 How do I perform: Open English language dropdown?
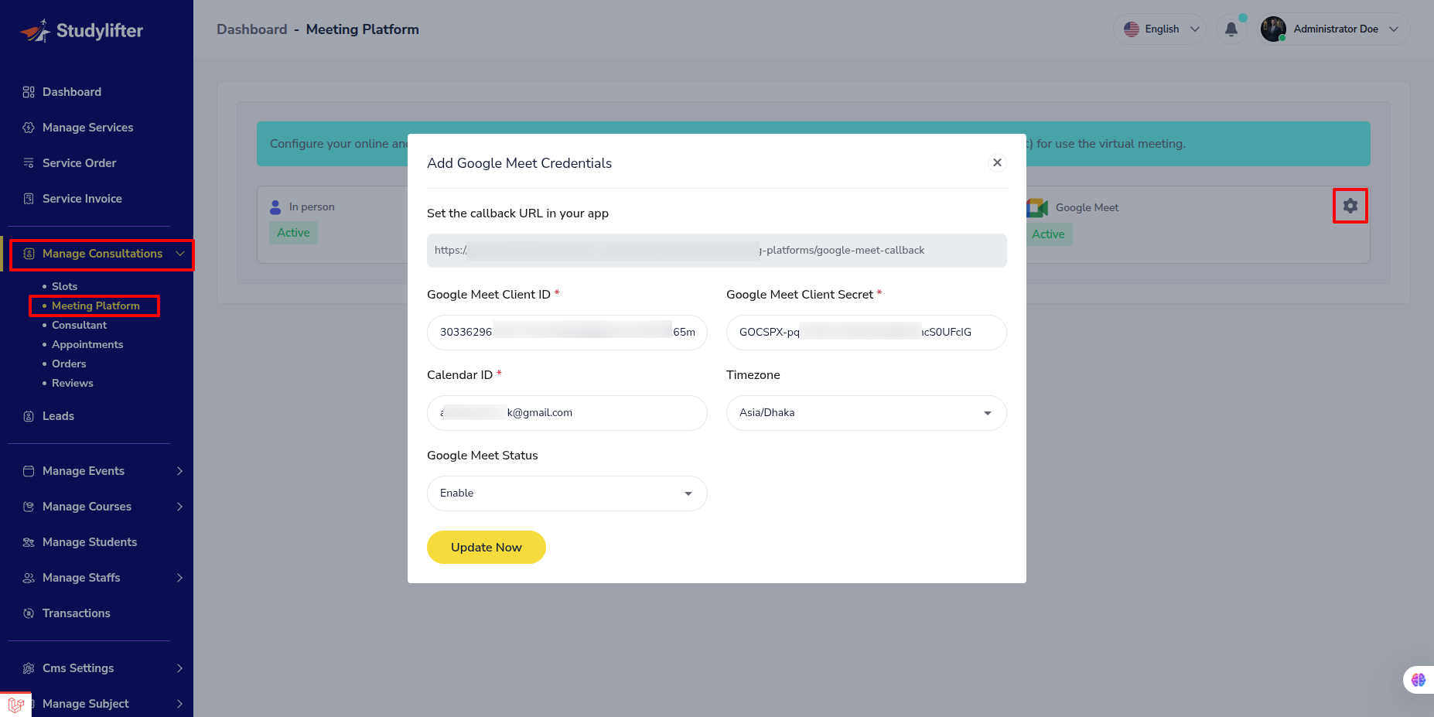1159,29
